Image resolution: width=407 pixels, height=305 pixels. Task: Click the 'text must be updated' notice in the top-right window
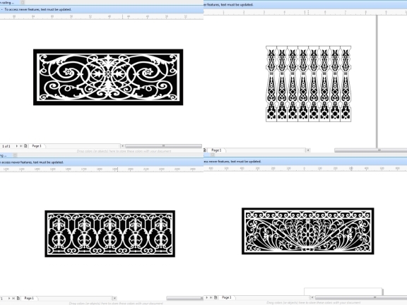(228, 4)
